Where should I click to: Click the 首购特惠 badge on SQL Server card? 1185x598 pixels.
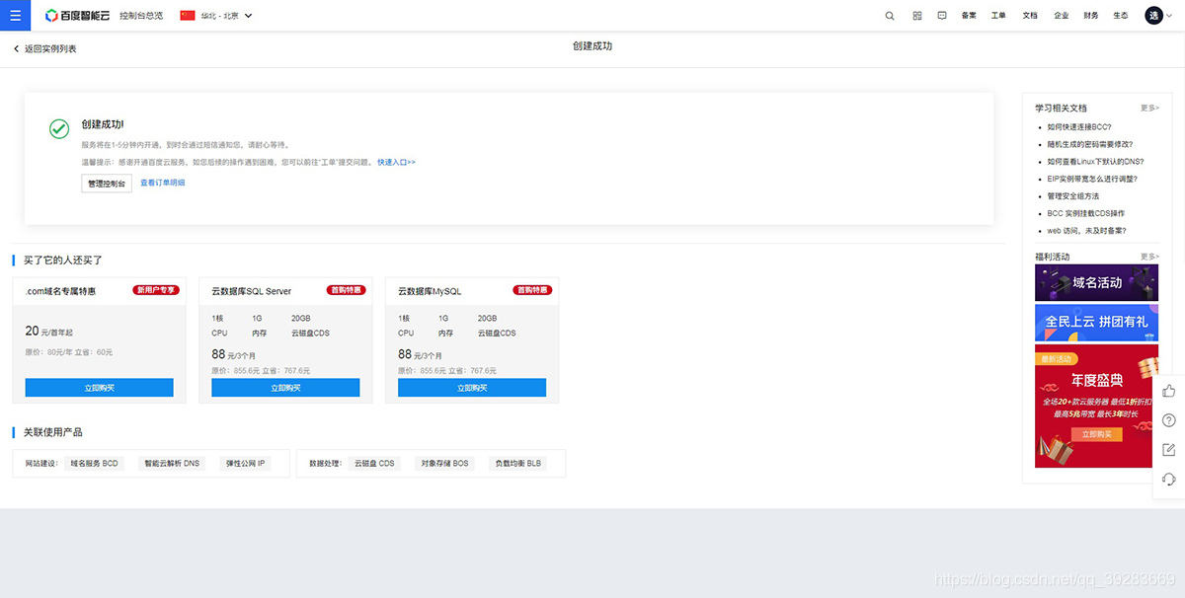pyautogui.click(x=346, y=290)
